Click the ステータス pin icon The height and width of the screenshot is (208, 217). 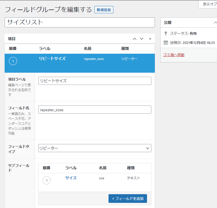point(165,33)
